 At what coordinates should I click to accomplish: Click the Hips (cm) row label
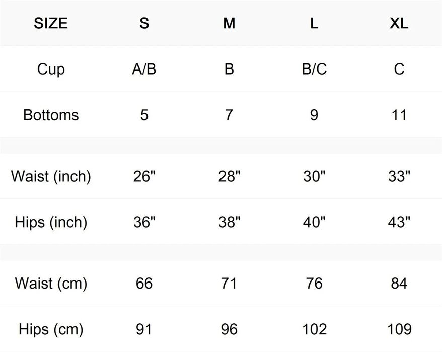(x=51, y=329)
